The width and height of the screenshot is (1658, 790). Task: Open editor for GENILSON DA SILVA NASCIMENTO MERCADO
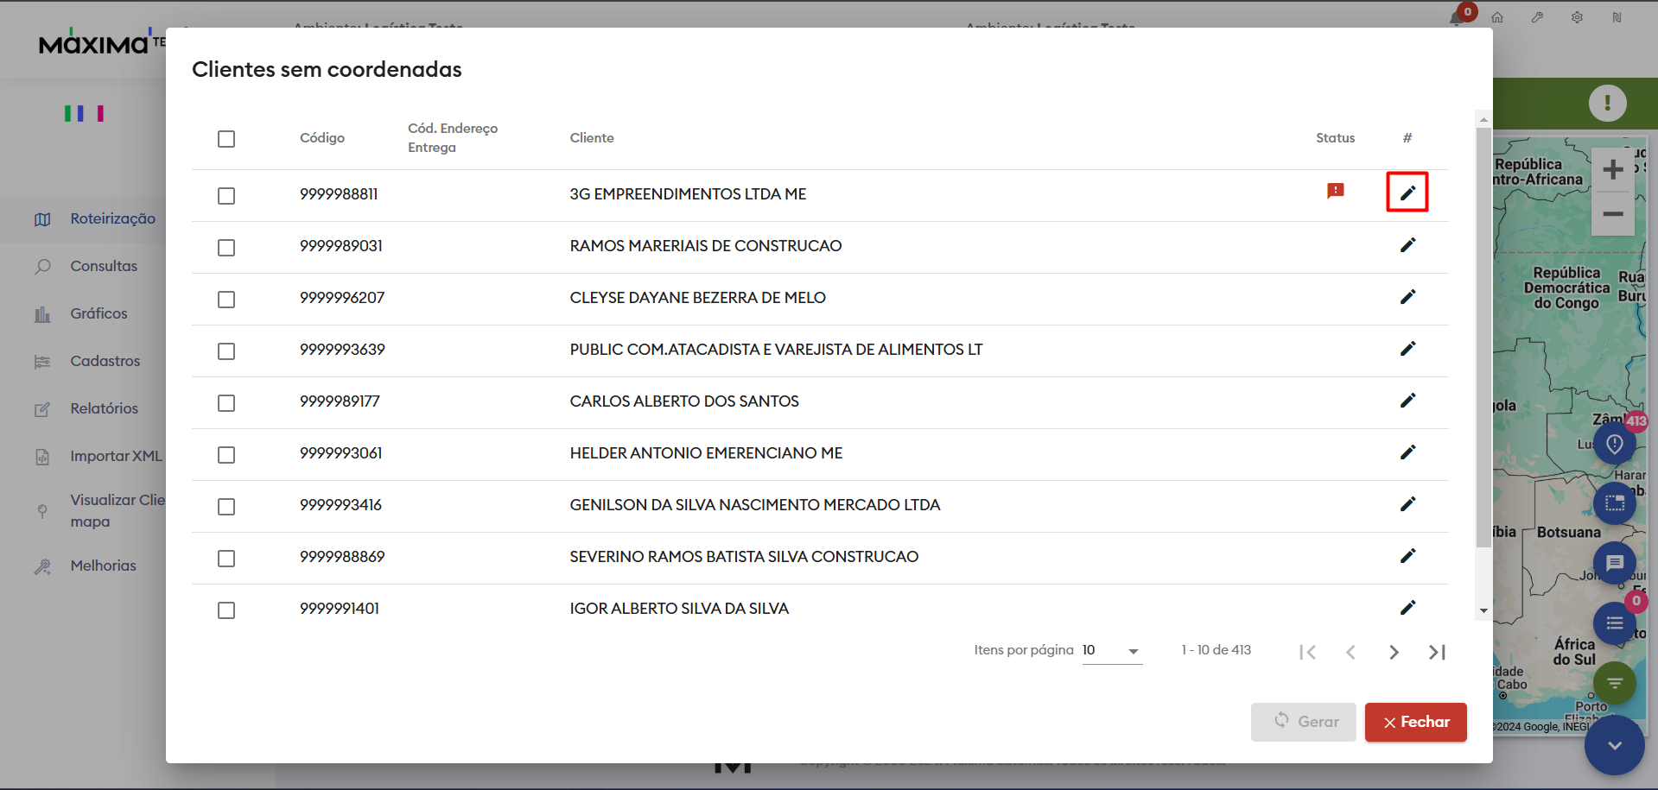point(1407,504)
